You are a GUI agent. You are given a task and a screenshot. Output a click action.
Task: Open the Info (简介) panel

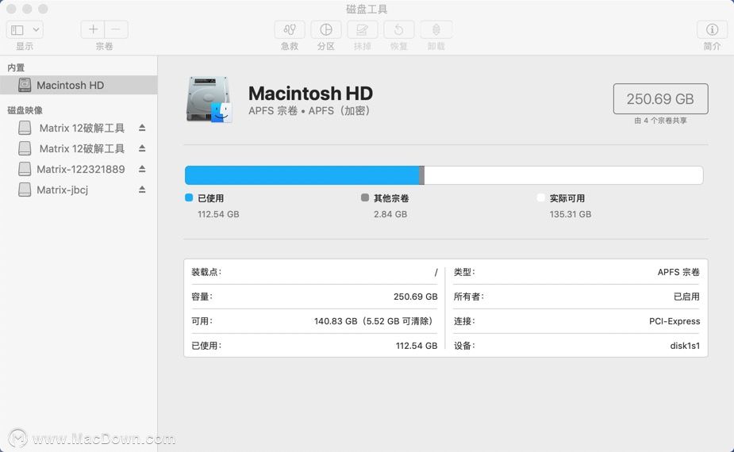point(712,30)
